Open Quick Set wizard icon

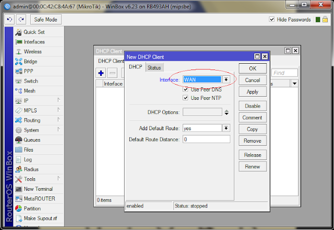pos(19,32)
